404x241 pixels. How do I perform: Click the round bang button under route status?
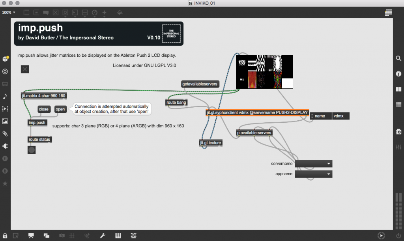tap(32, 150)
